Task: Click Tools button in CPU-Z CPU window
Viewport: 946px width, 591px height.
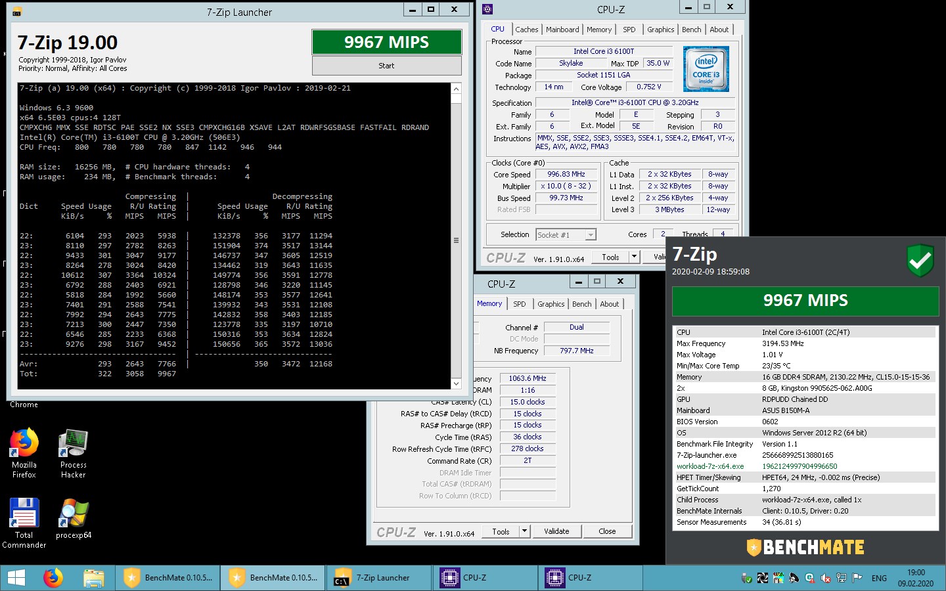Action: point(611,257)
